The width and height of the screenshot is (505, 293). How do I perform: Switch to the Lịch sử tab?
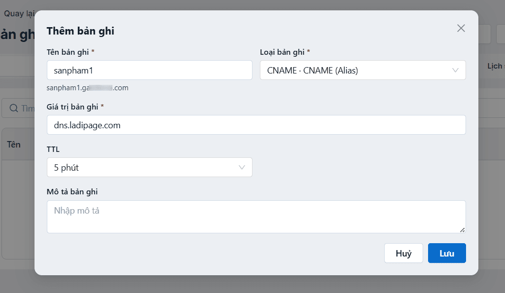[496, 66]
